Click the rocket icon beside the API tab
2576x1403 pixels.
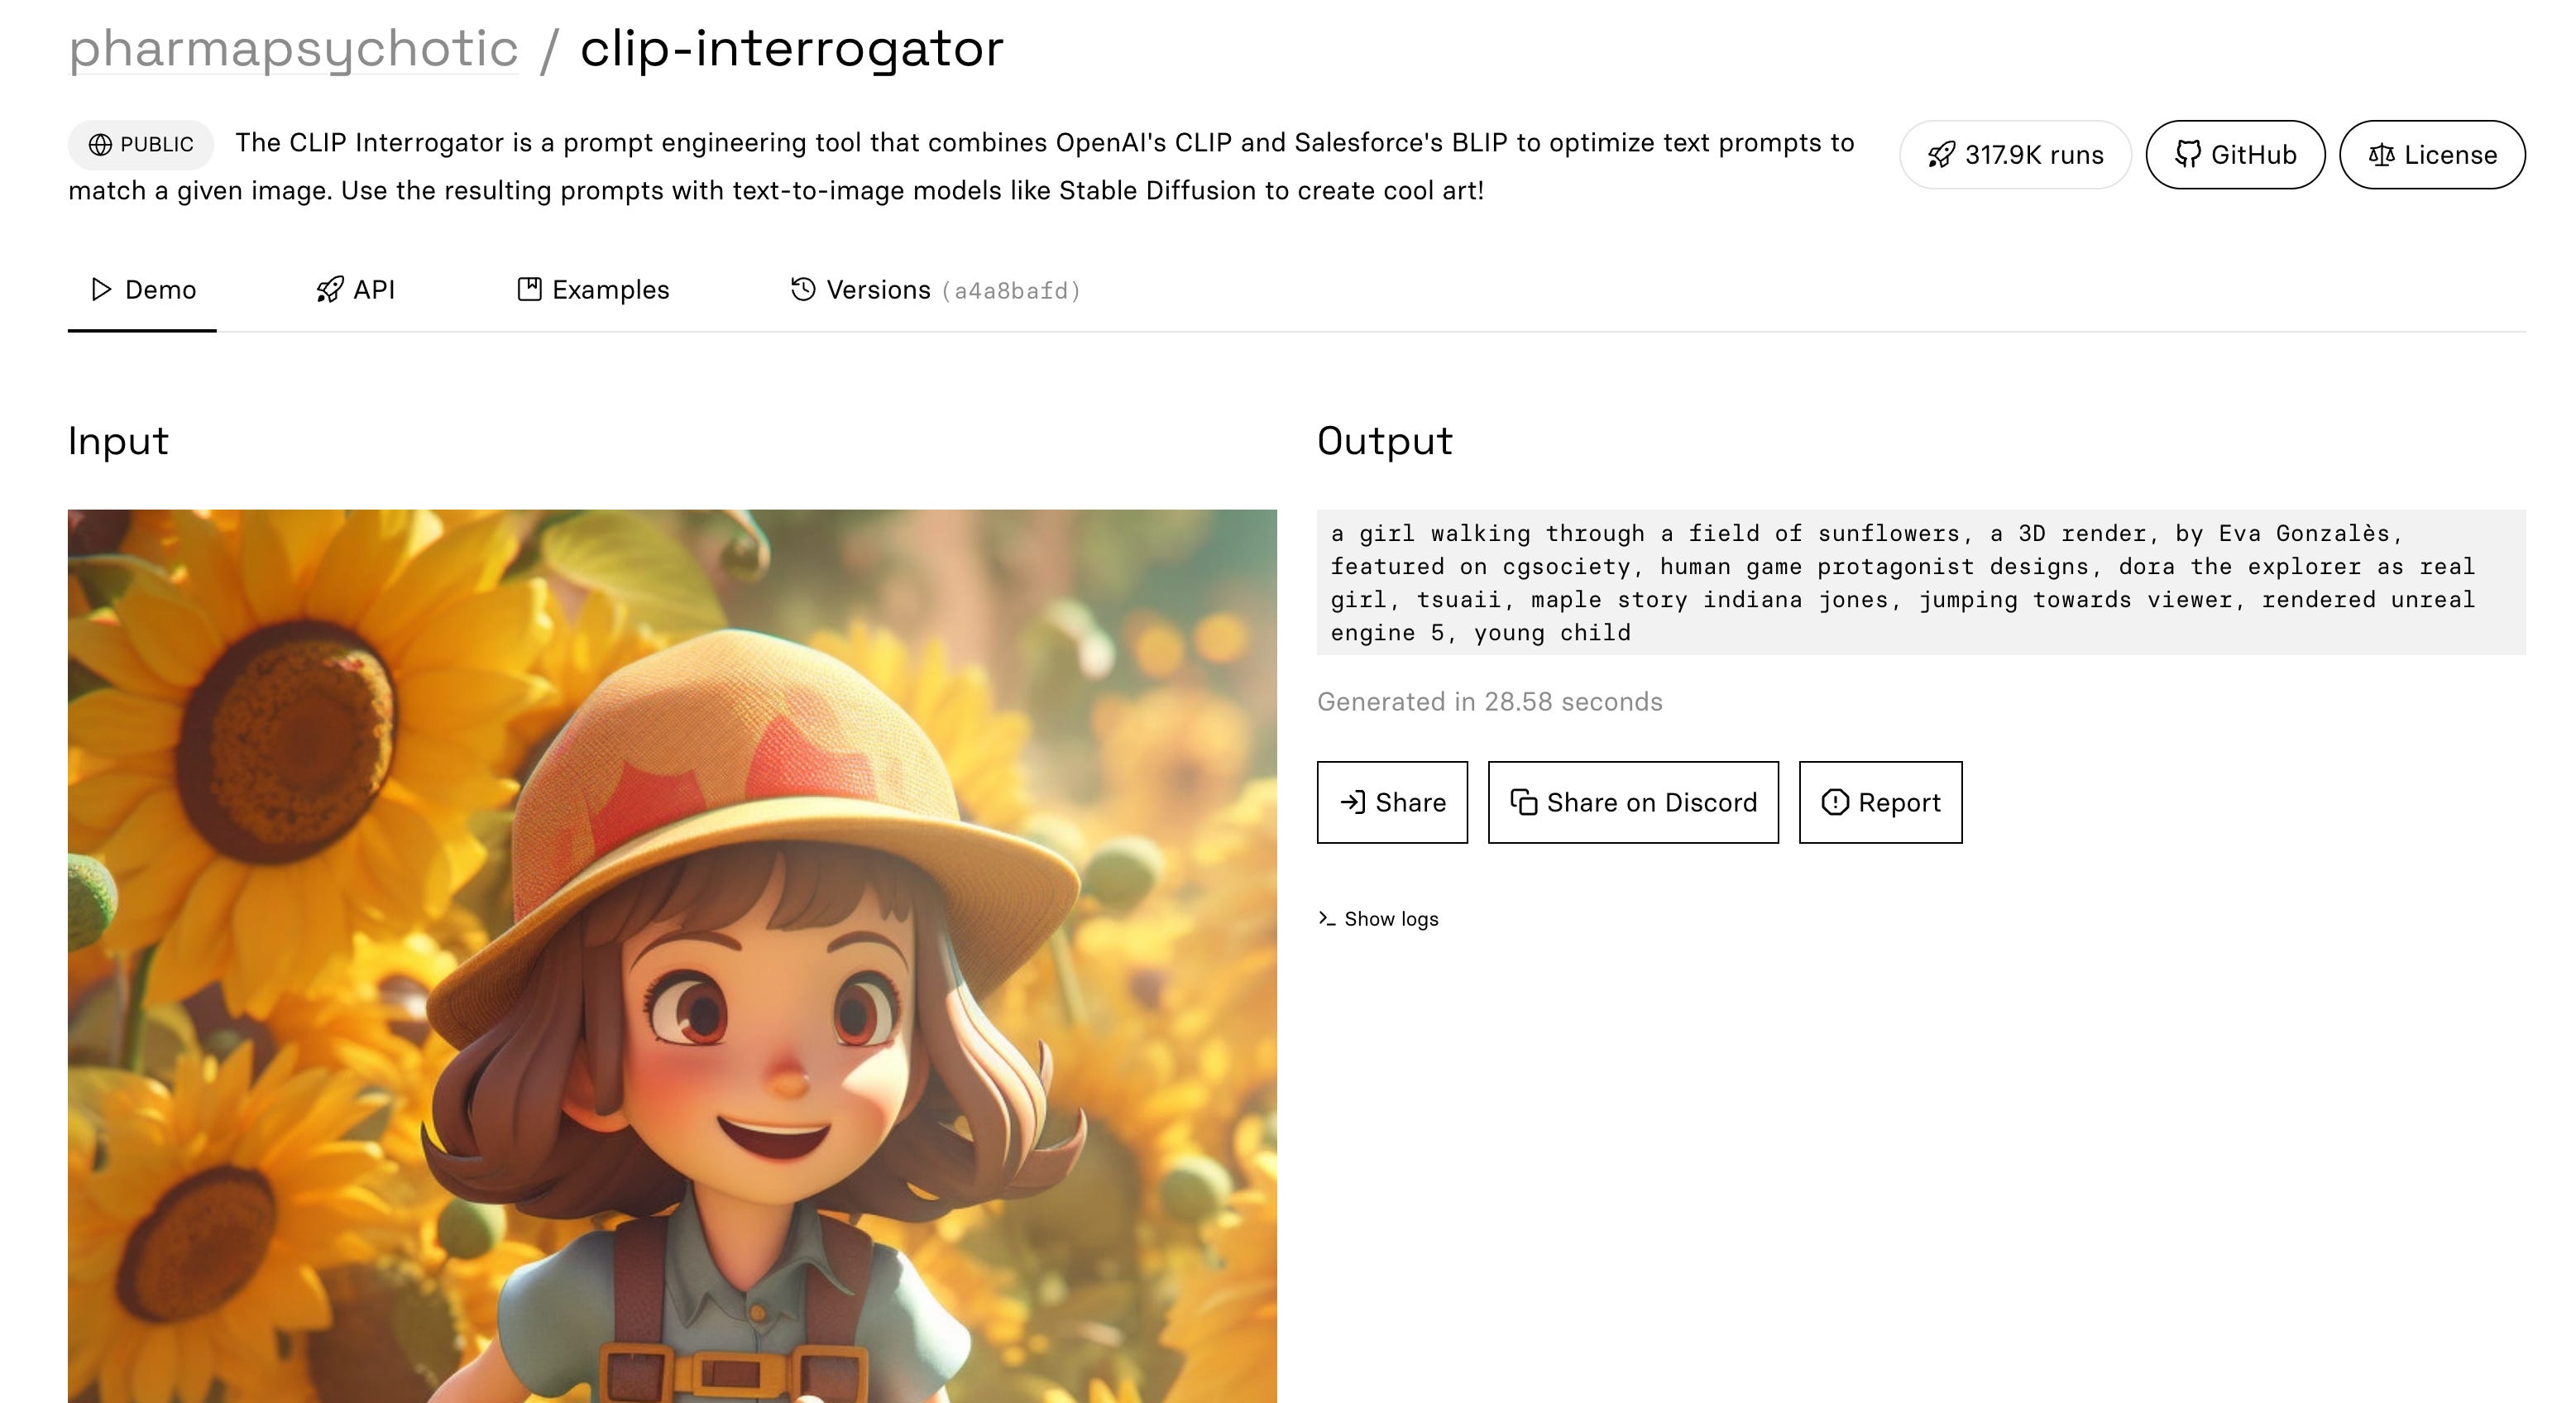point(329,290)
